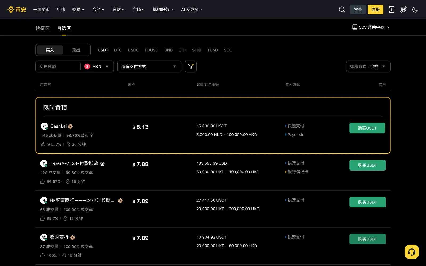Click Hk聚富商行 merchant avatar
The image size is (426, 266).
pos(44,200)
